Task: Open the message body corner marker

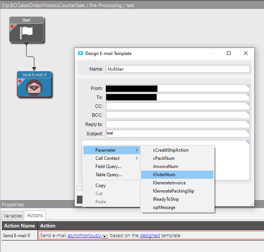Action: pyautogui.click(x=247, y=142)
